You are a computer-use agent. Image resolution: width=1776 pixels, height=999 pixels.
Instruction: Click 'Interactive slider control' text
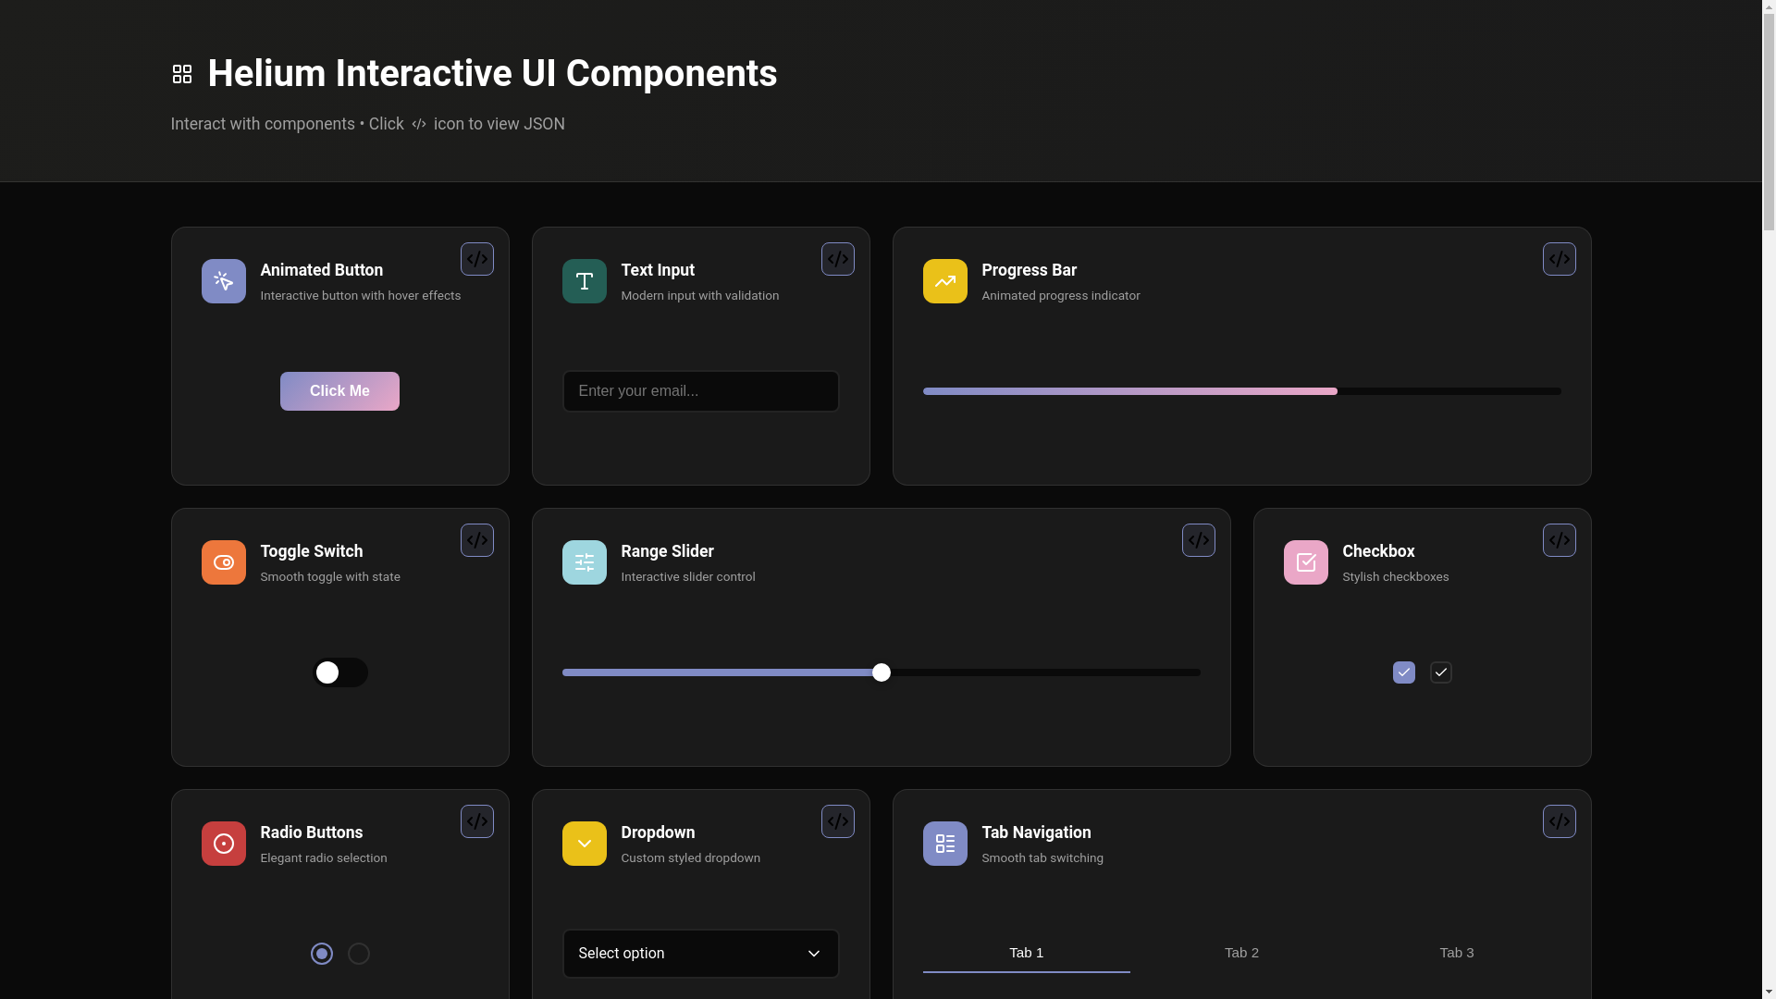coord(688,577)
